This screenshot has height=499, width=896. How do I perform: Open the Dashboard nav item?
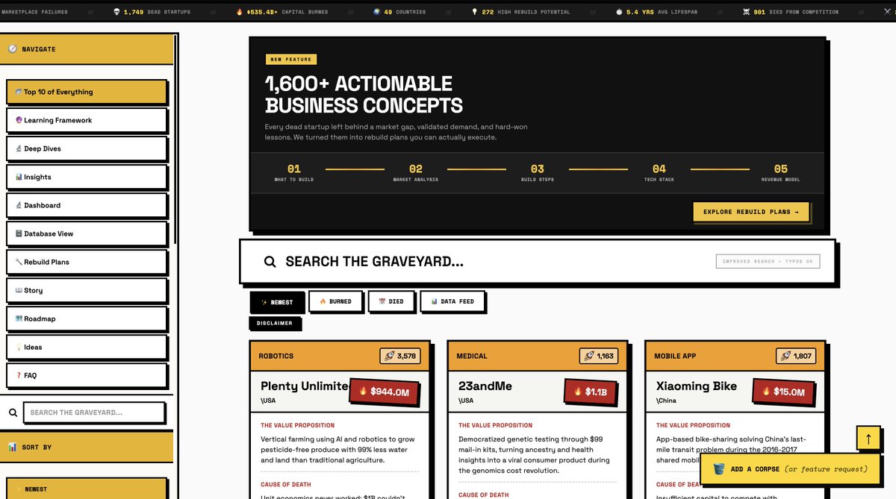coord(86,205)
